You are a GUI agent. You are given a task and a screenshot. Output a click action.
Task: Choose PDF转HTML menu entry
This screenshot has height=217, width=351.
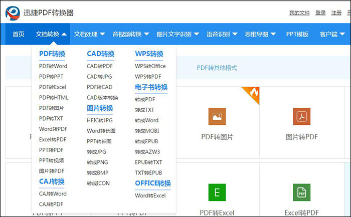pos(54,98)
